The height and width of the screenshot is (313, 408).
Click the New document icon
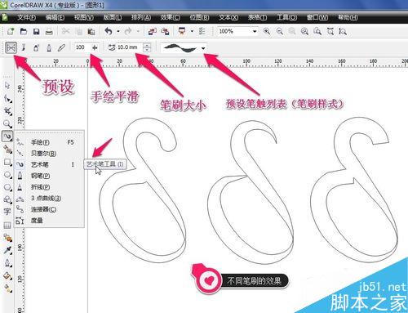11,31
